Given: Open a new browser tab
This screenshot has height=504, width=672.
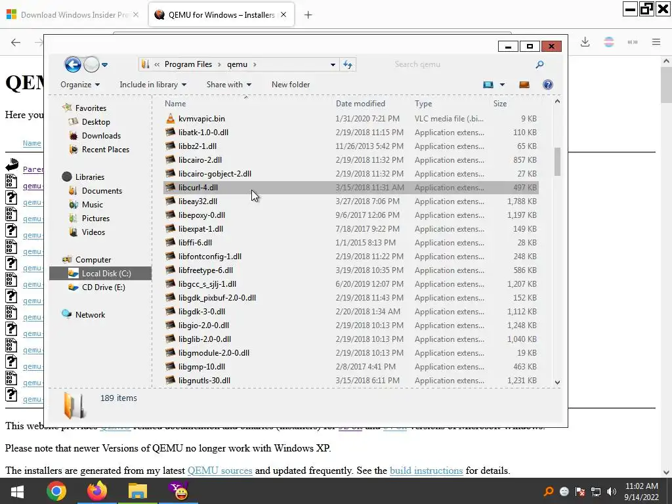Looking at the screenshot, I should point(308,15).
